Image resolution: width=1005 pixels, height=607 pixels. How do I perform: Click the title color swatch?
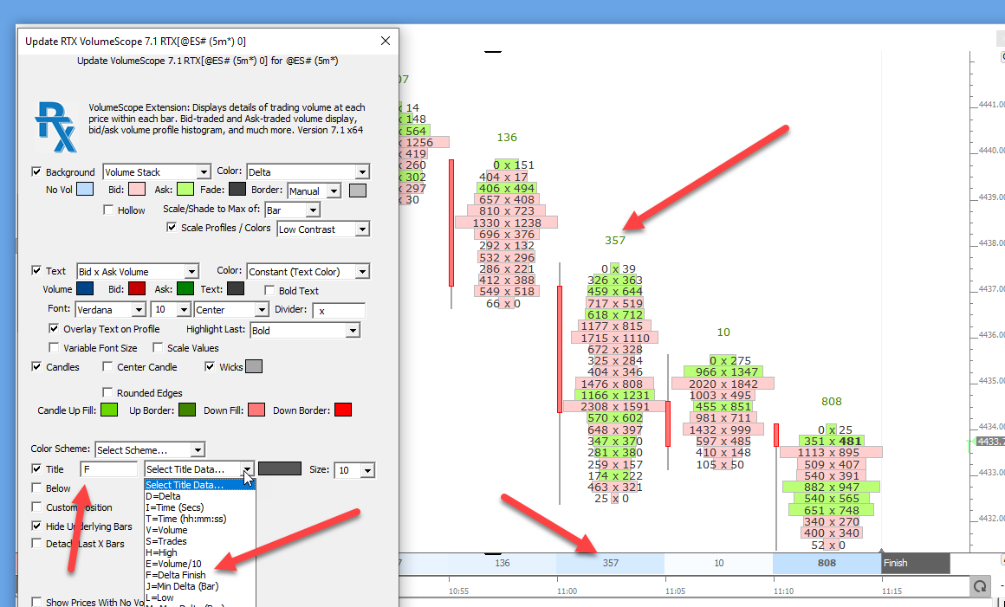(280, 468)
